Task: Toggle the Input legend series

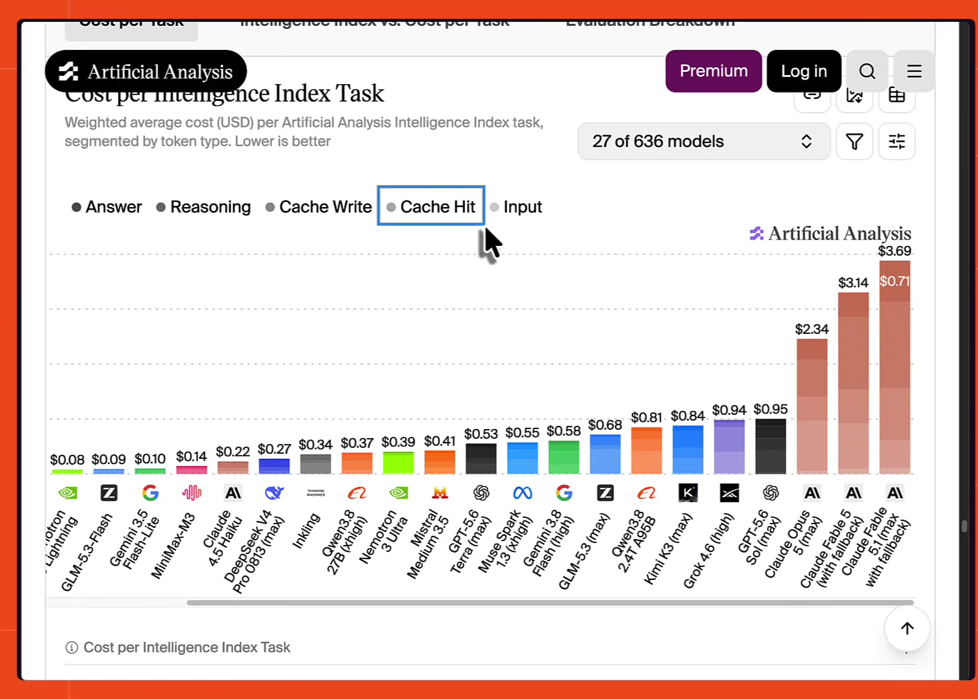Action: tap(516, 207)
